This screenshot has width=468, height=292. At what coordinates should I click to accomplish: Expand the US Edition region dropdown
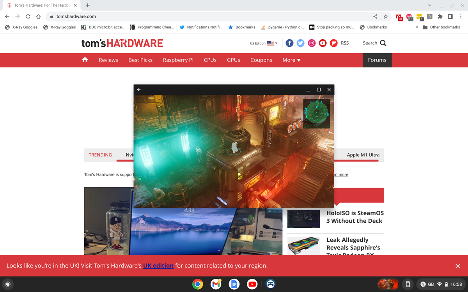pos(264,43)
